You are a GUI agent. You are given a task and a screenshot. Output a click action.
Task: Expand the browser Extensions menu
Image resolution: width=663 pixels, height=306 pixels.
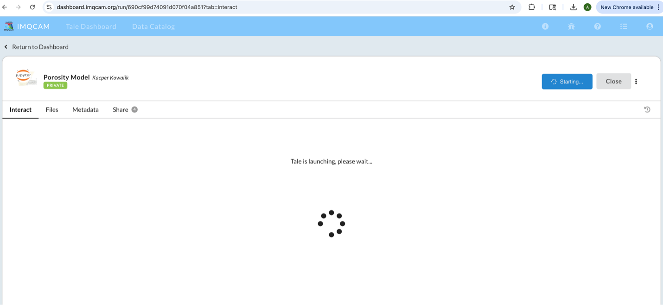531,7
